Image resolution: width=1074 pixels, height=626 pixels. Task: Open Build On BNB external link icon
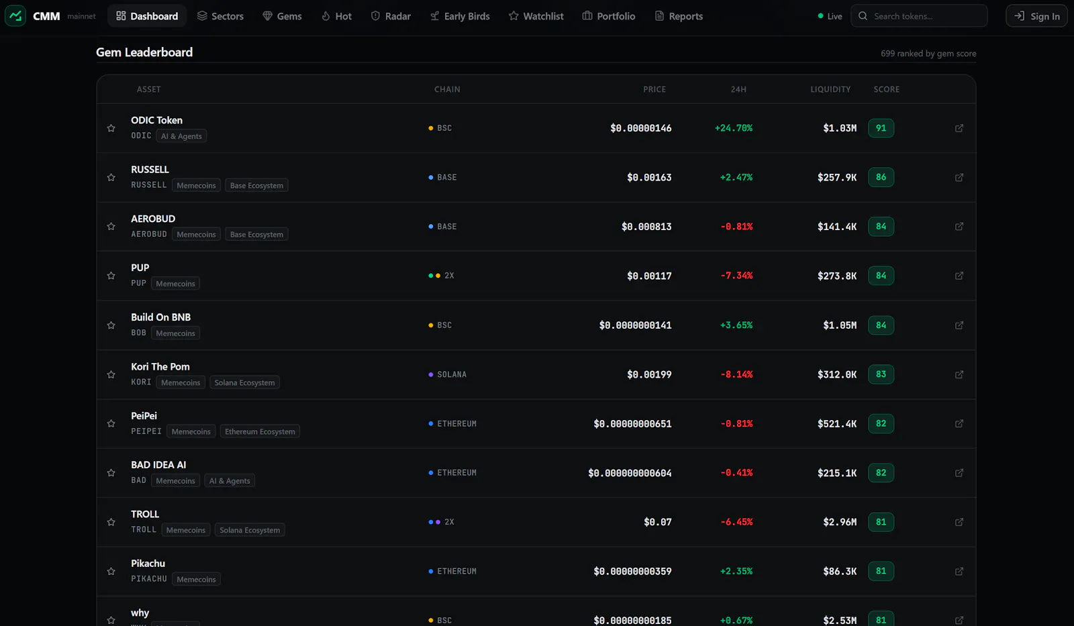click(959, 325)
